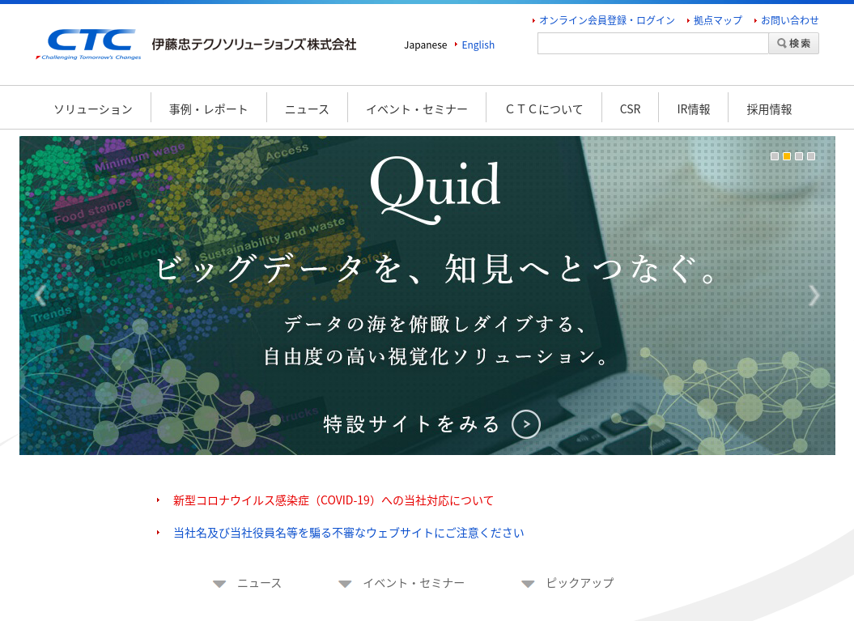Expand the ニュース section arrow

click(x=219, y=584)
